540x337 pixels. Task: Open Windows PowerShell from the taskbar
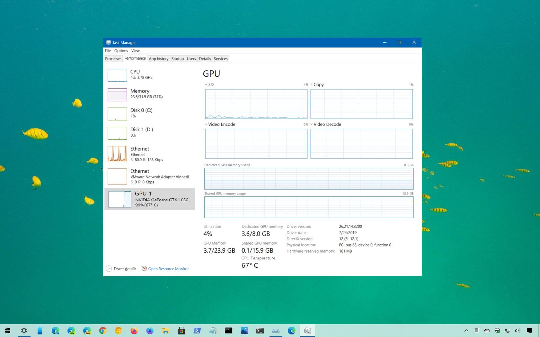click(196, 331)
